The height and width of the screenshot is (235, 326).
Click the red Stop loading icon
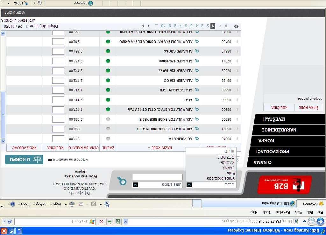point(102,222)
